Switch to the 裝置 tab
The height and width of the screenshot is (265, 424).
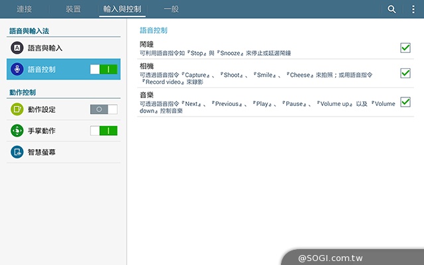[x=74, y=9]
